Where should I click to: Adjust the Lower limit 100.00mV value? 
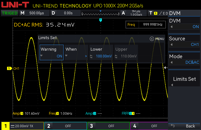point(101,52)
